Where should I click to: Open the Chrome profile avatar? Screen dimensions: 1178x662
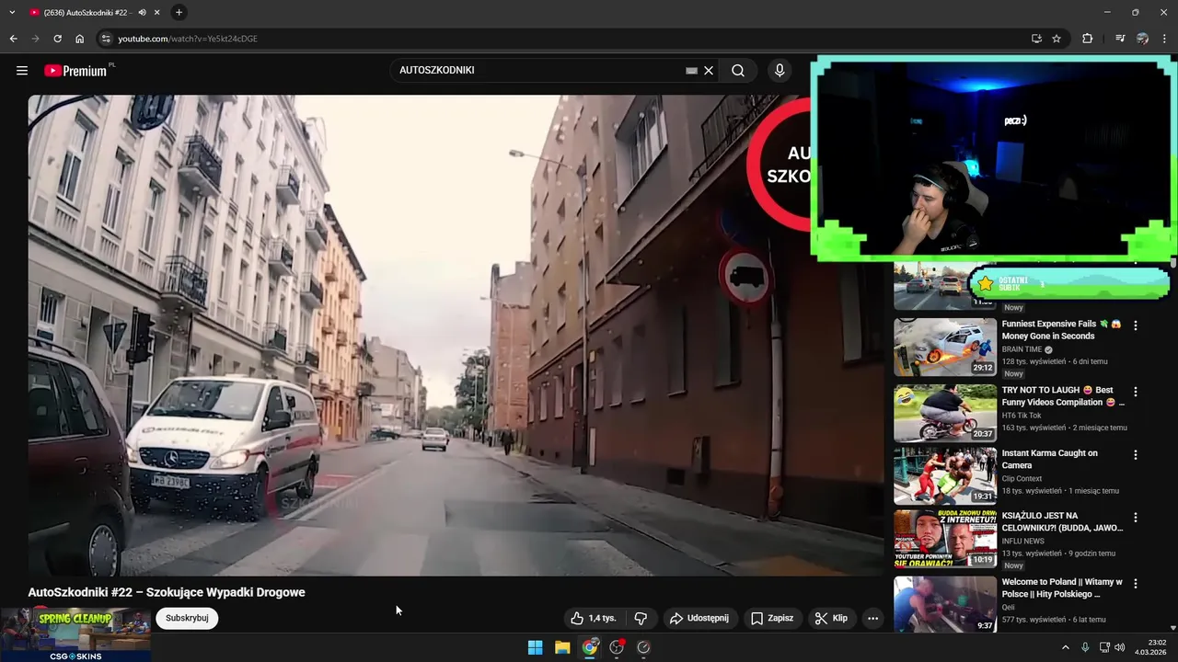coord(1142,39)
